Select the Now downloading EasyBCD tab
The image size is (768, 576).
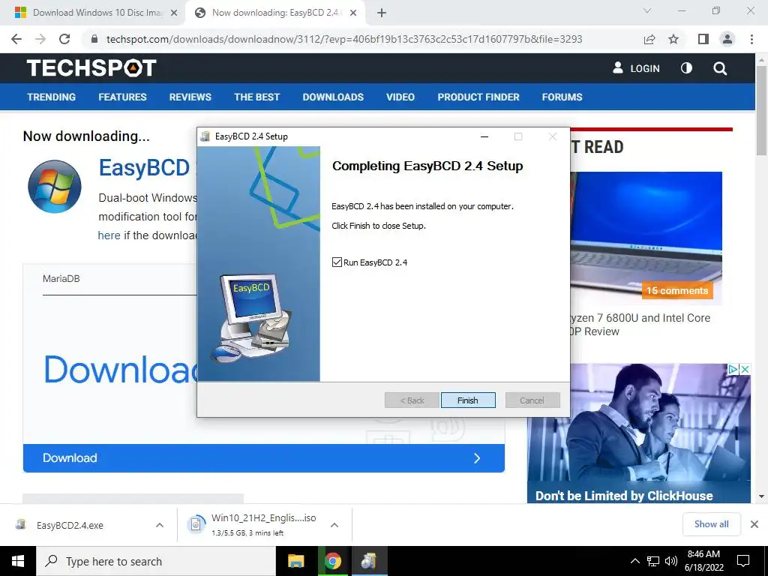point(276,13)
